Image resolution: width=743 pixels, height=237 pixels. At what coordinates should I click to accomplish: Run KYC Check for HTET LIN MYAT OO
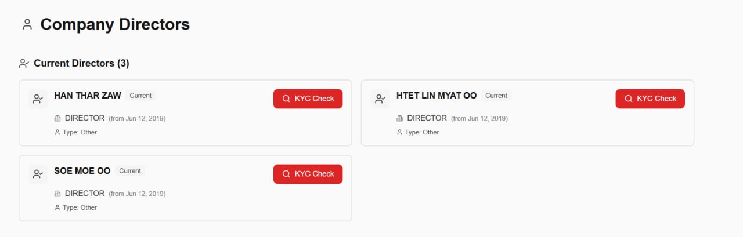(x=650, y=99)
